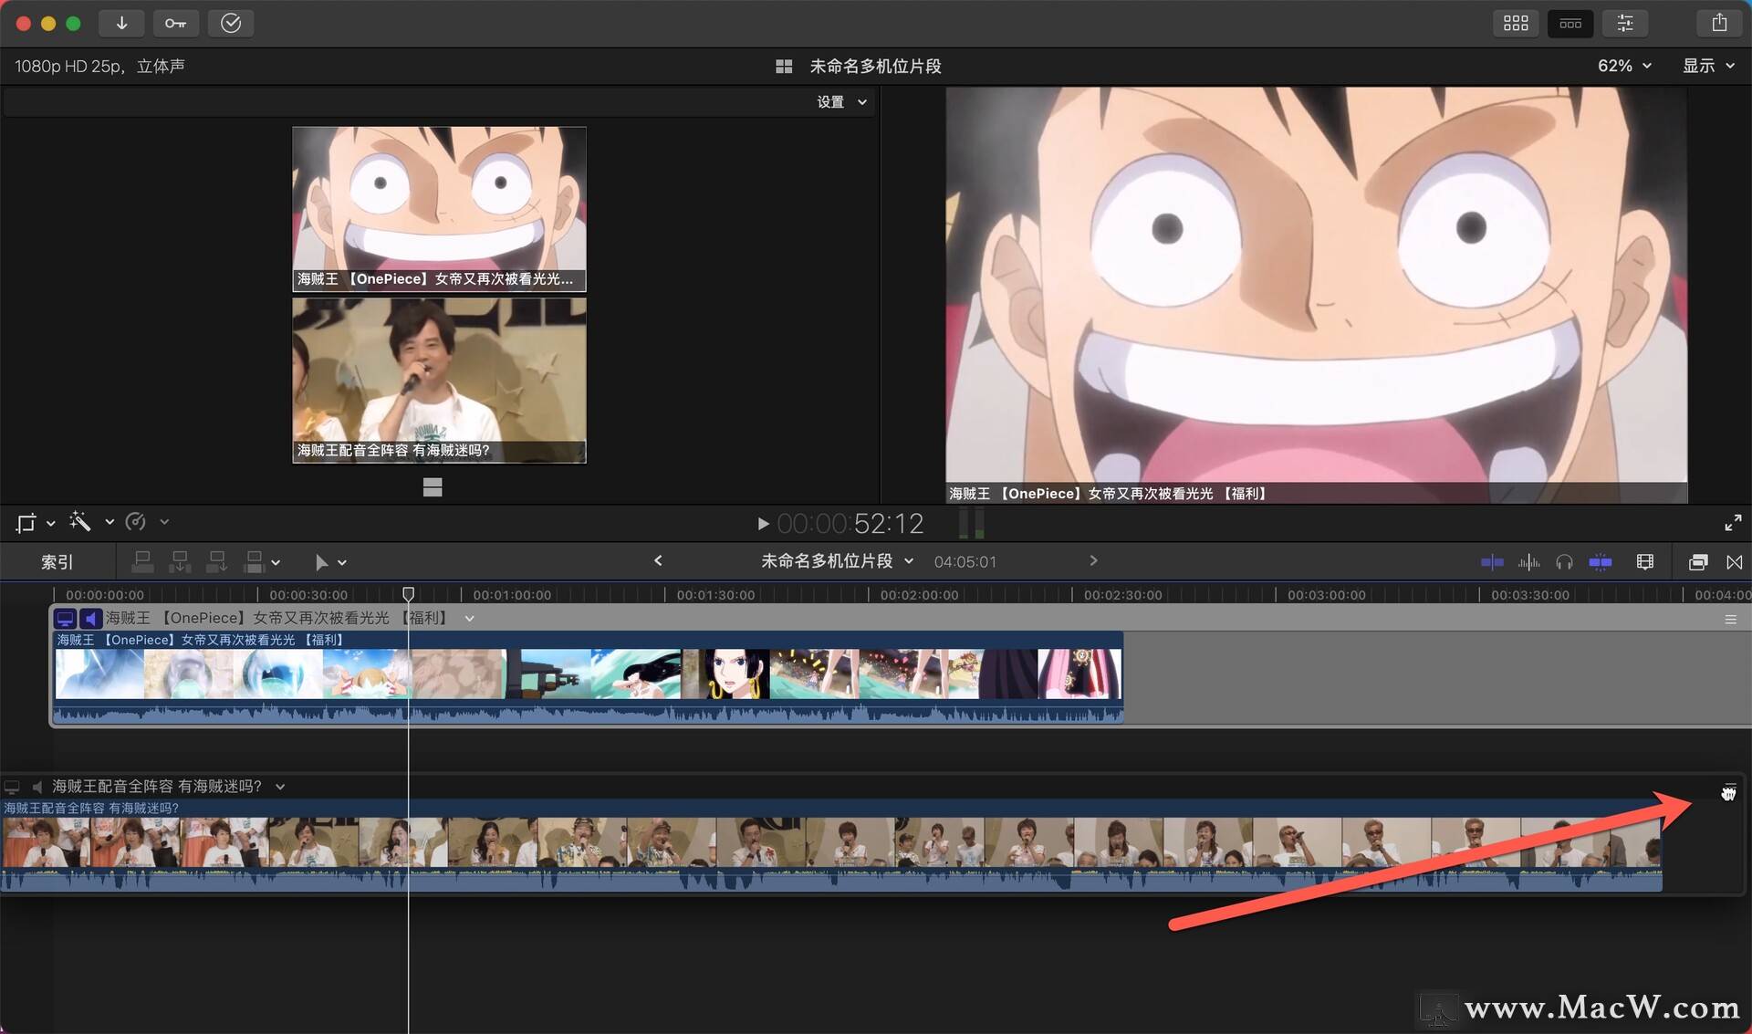
Task: Show the Browser grid button
Action: pos(1516,23)
